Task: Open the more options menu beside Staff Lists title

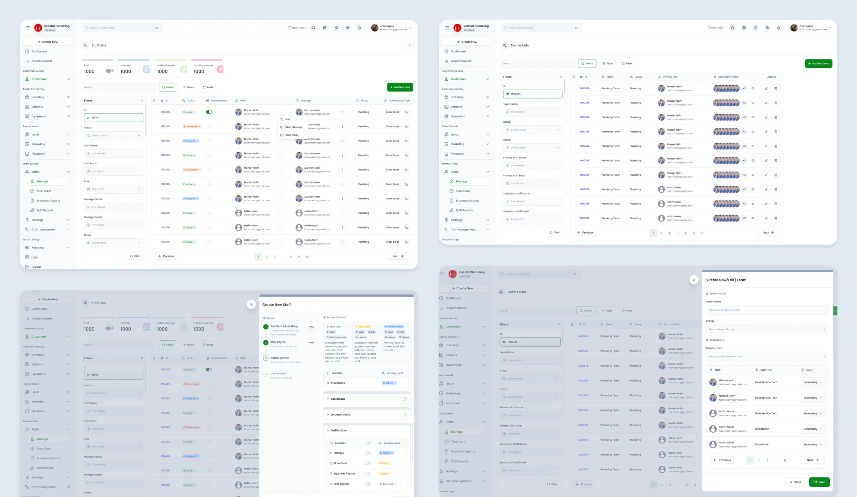Action: coord(409,46)
